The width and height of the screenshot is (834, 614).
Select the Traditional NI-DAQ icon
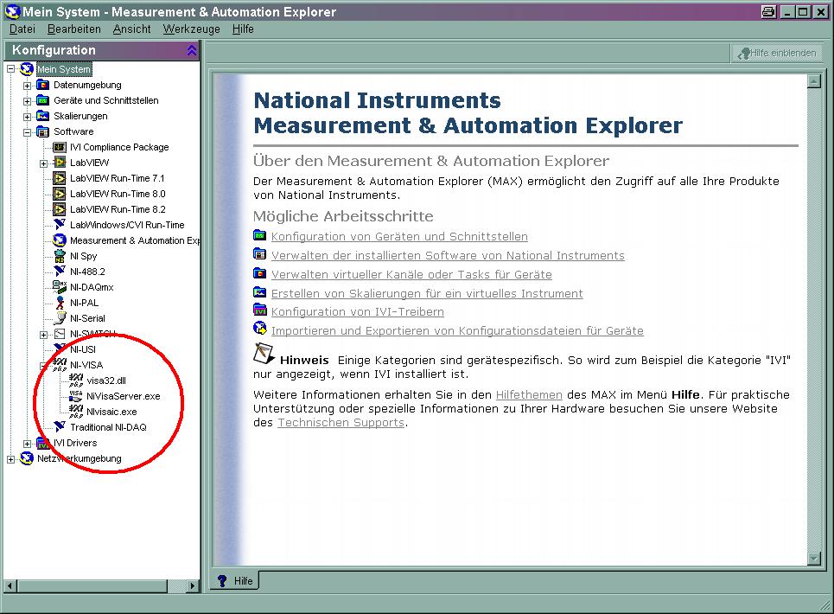coord(60,427)
